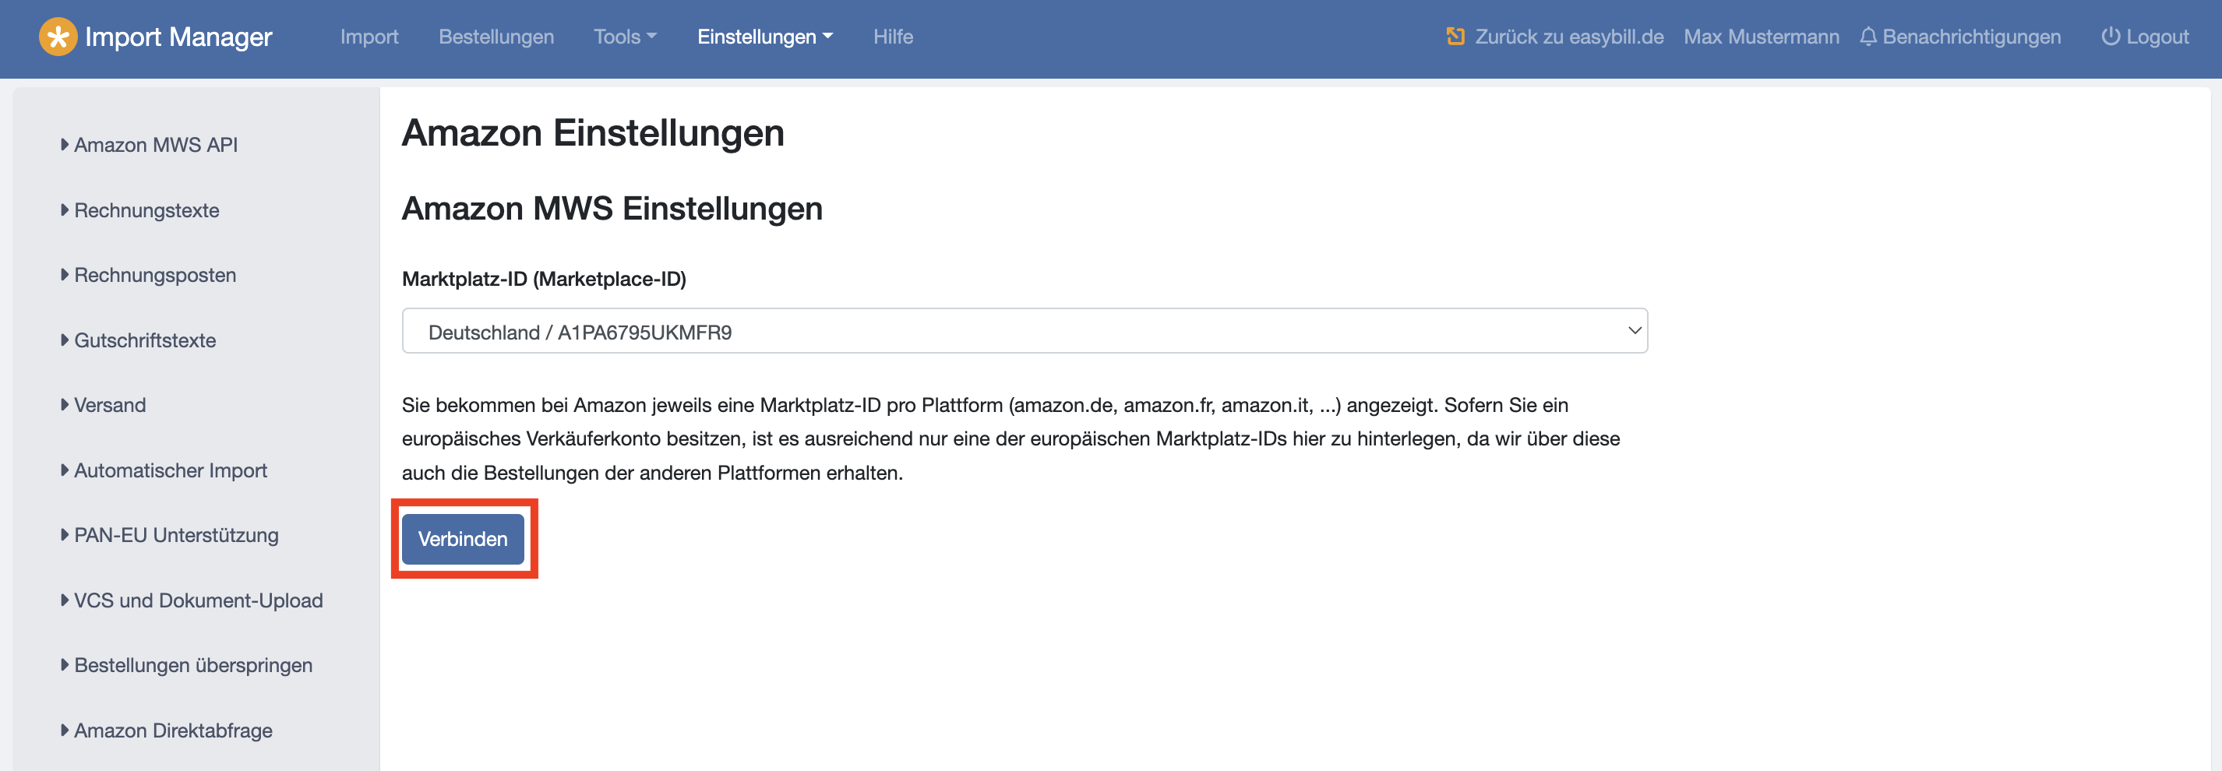Open the Max Mustermann account link
The height and width of the screenshot is (771, 2222).
click(x=1761, y=37)
